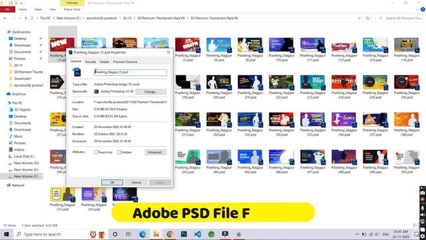Expand the address bar history dropdown
The width and height of the screenshot is (426, 240).
click(359, 18)
